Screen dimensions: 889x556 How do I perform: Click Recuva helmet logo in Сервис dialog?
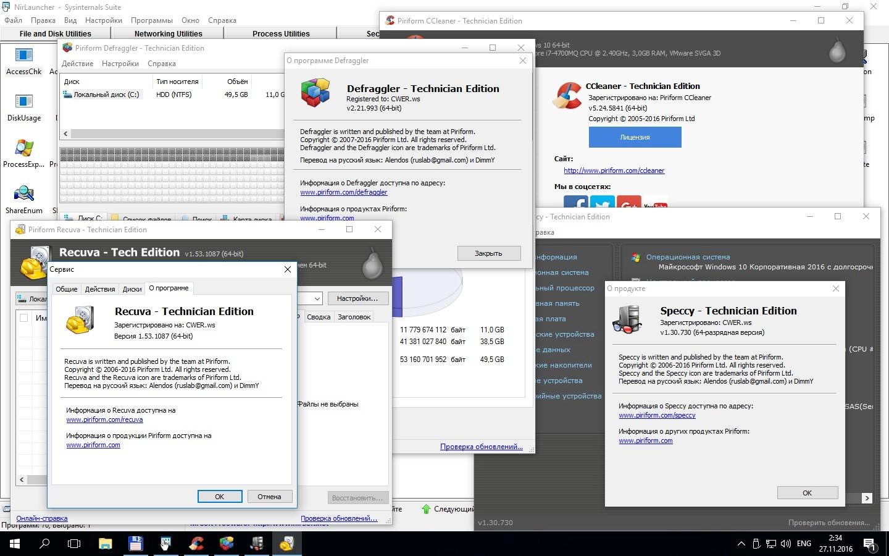coord(80,320)
